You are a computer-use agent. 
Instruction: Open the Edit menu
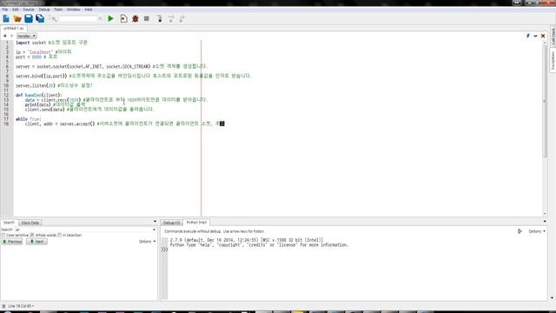tap(16, 10)
